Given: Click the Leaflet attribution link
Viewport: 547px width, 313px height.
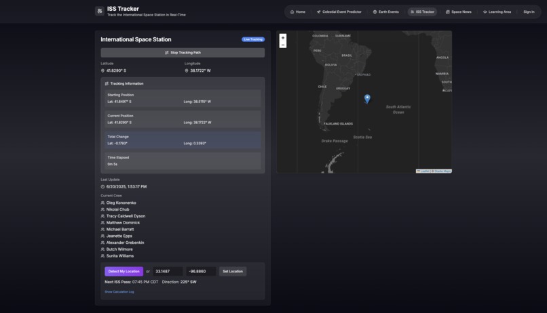Looking at the screenshot, I should point(423,171).
